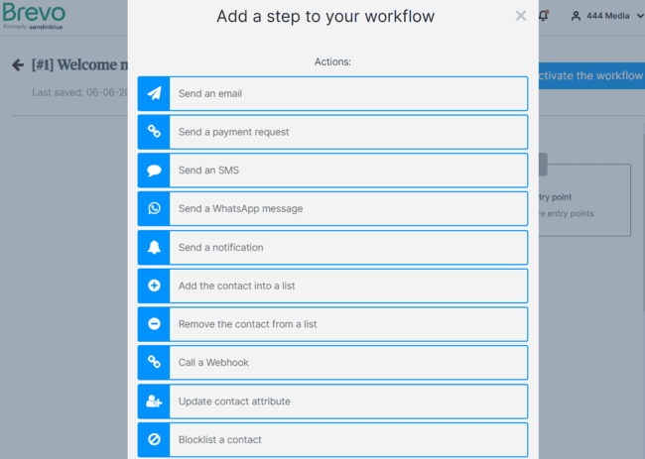Click the paper plane Send an email icon
645x459 pixels.
pyautogui.click(x=154, y=94)
